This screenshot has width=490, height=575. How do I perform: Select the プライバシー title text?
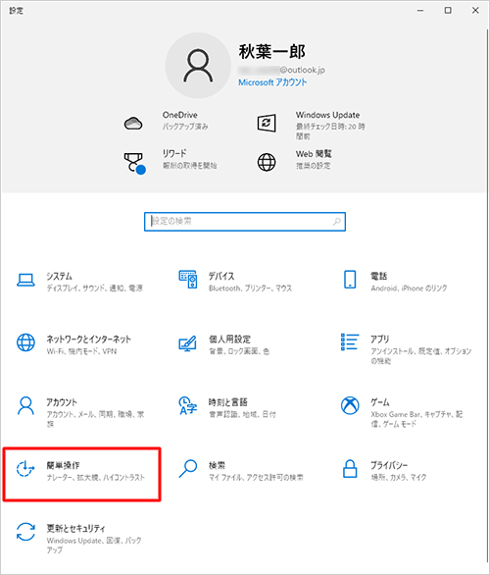coord(389,465)
